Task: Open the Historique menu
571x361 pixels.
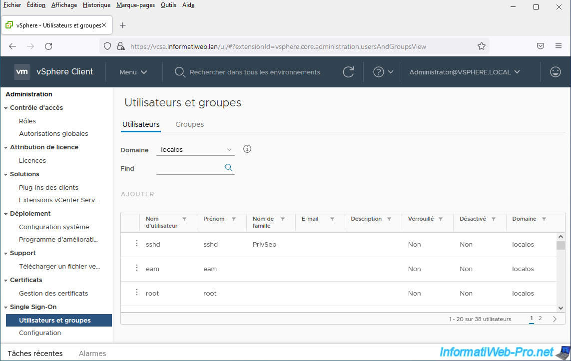Action: point(96,5)
